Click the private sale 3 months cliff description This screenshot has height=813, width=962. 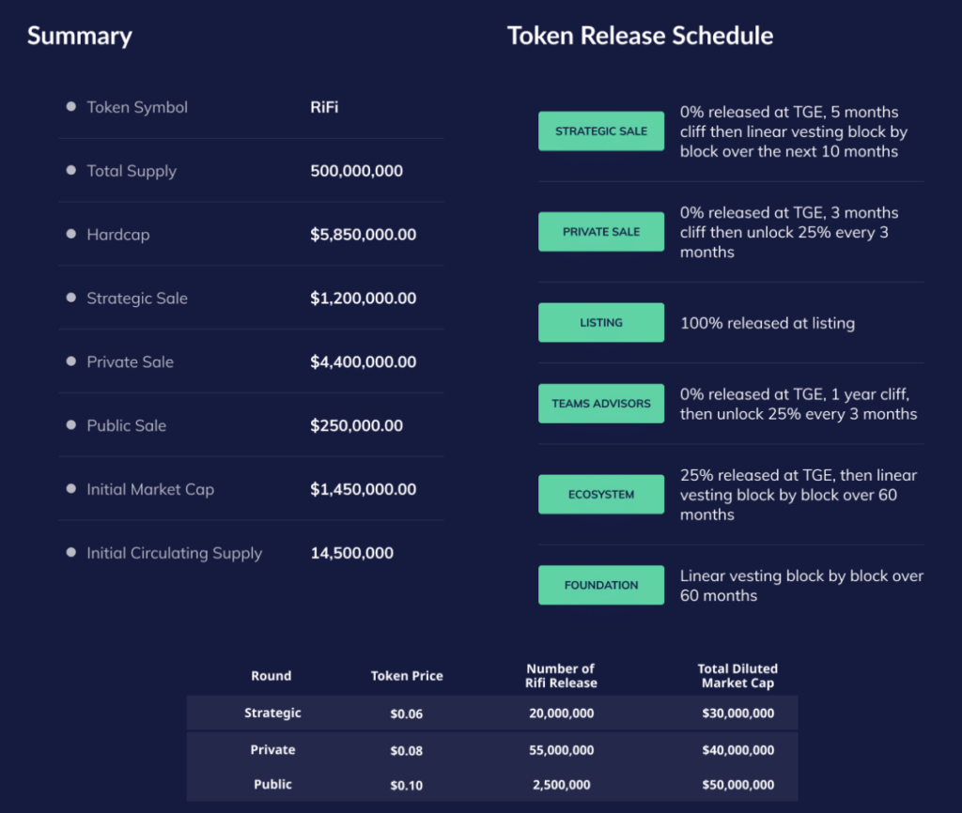click(x=789, y=233)
